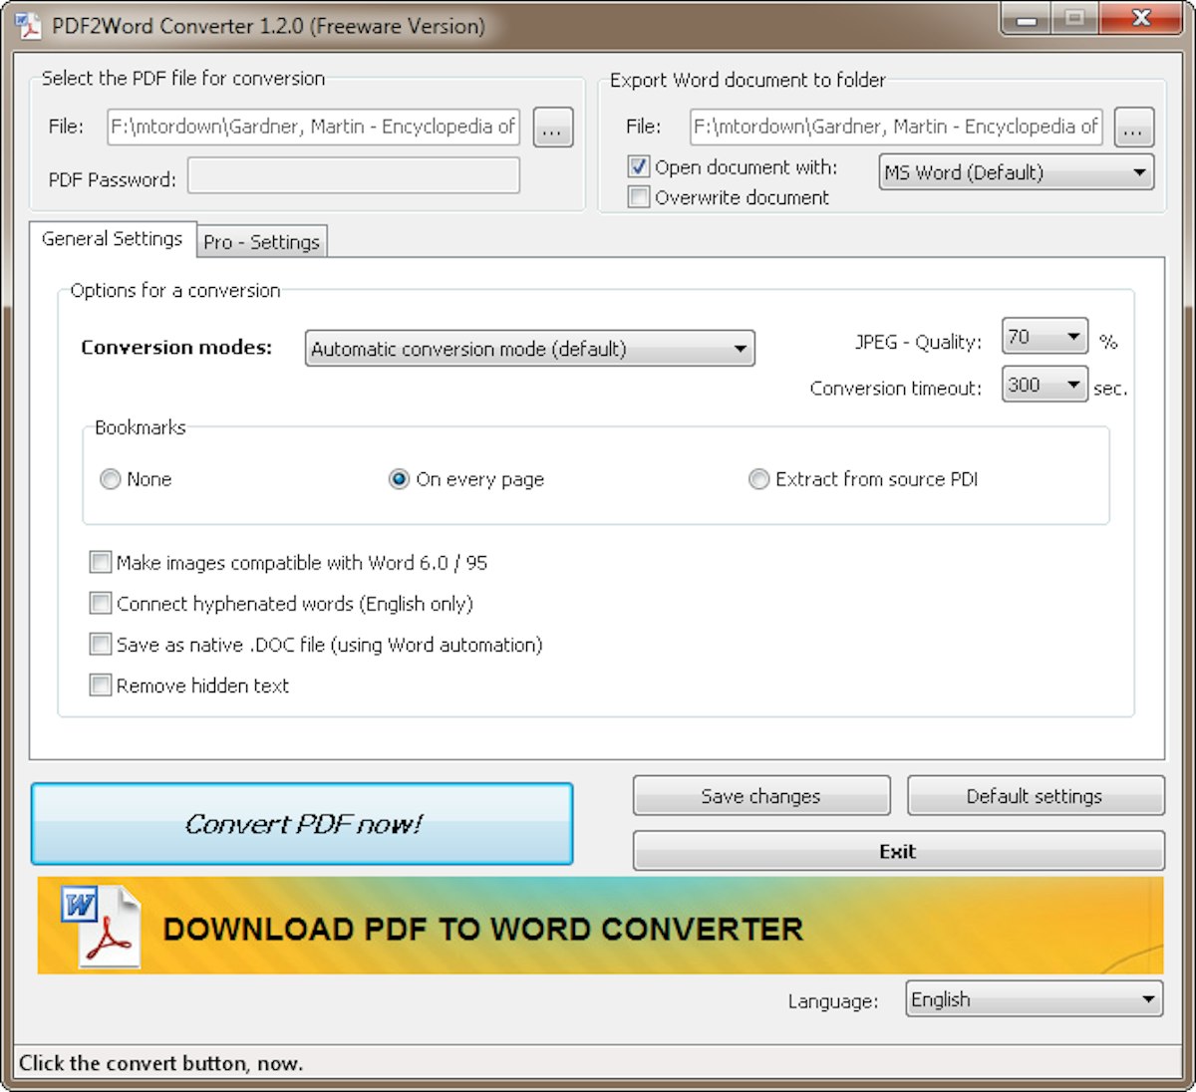Image resolution: width=1196 pixels, height=1092 pixels.
Task: Select None for bookmarks
Action: (110, 479)
